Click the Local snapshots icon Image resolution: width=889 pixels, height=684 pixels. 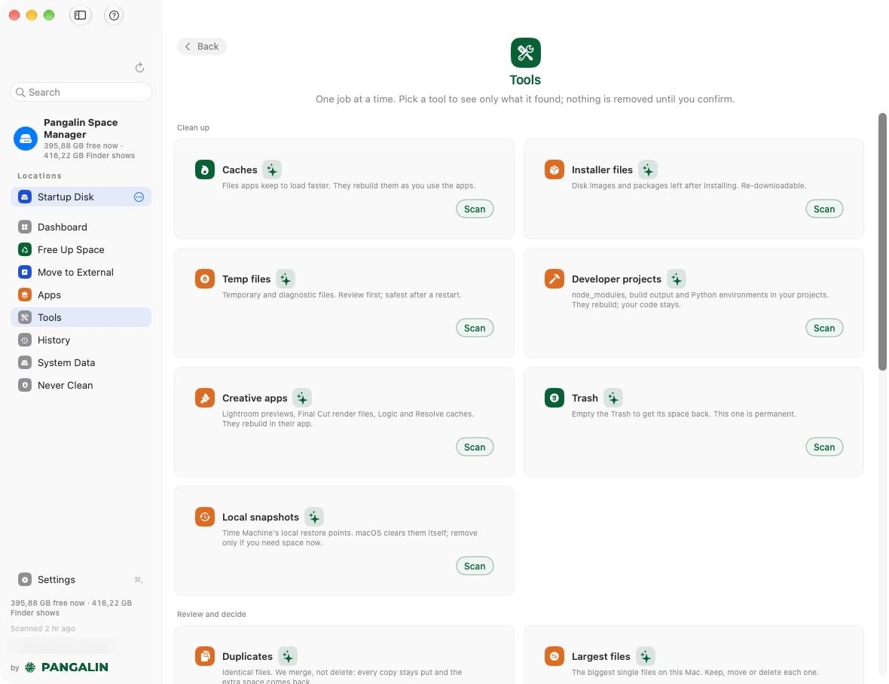click(x=205, y=517)
